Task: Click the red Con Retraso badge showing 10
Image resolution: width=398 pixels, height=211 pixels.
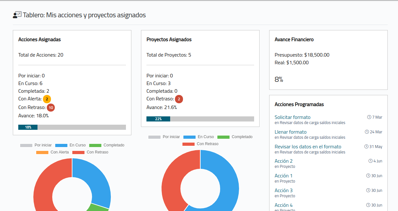Action: click(51, 108)
